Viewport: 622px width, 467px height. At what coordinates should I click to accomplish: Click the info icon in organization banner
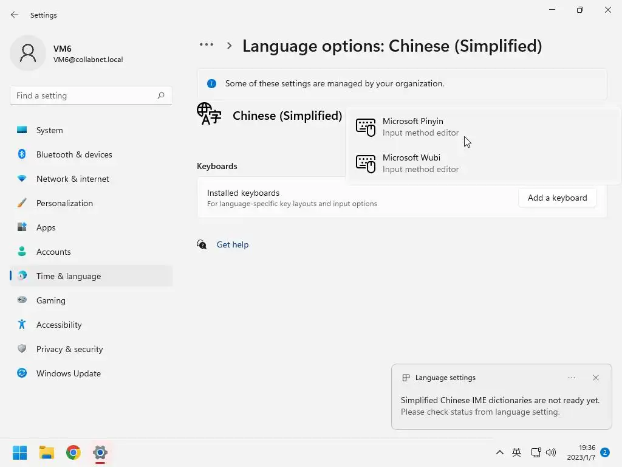[x=212, y=83]
